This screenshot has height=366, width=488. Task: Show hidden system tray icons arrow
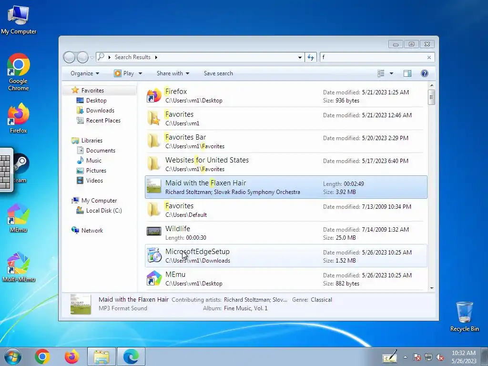click(x=405, y=357)
